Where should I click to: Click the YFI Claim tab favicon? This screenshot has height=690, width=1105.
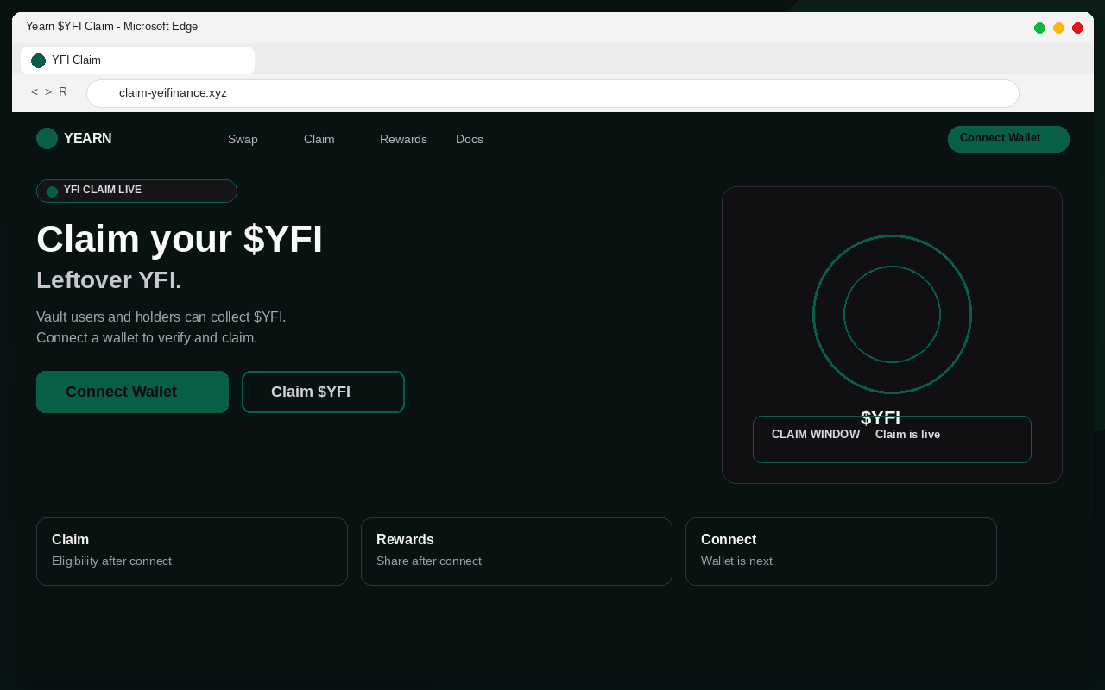(38, 60)
